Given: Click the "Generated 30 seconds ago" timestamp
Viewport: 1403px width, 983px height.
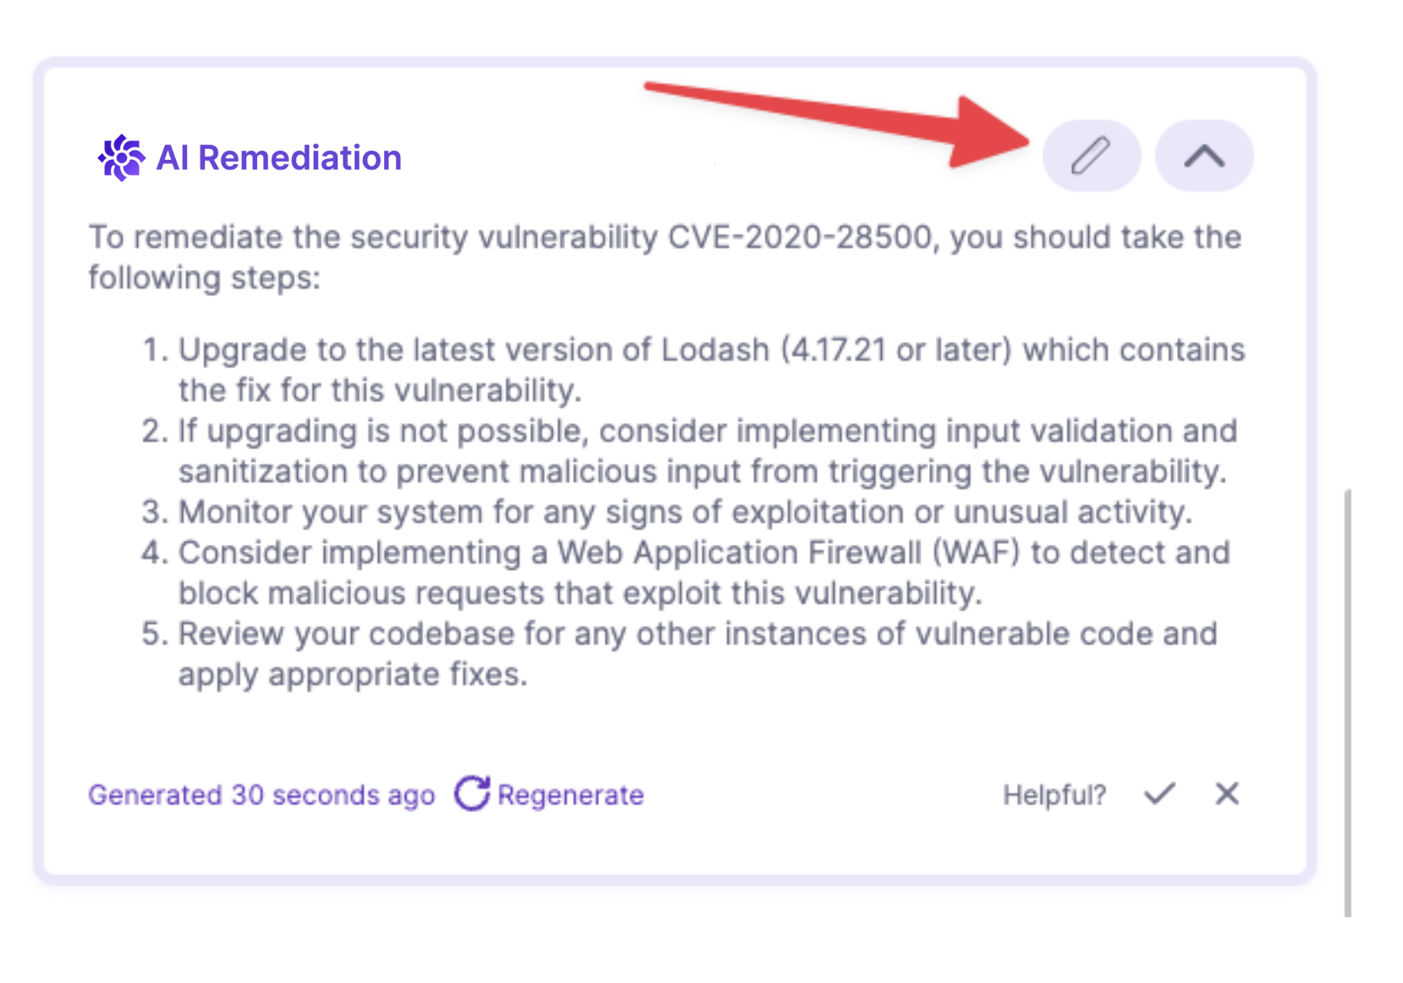Looking at the screenshot, I should tap(261, 795).
